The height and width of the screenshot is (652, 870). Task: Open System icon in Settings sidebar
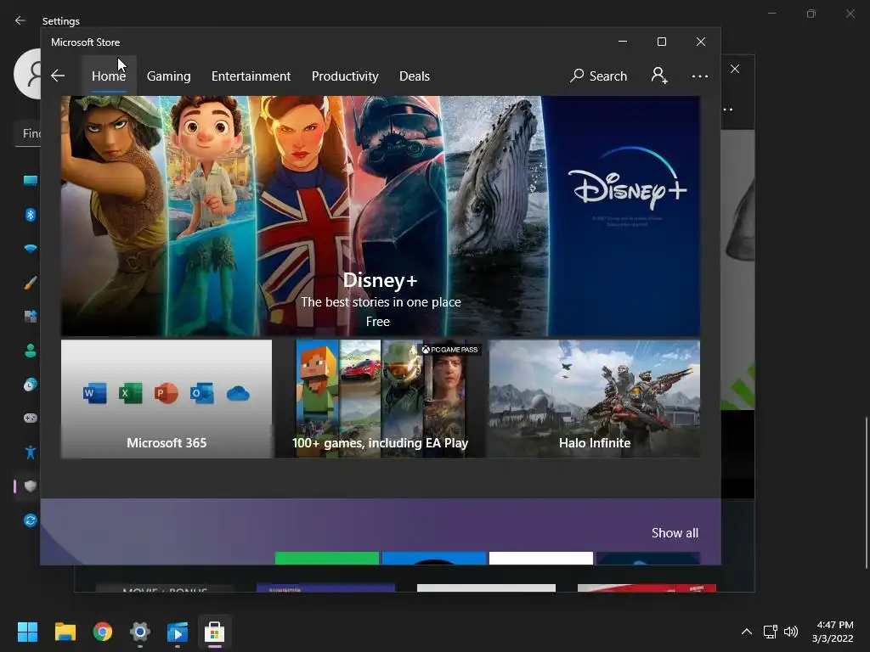30,181
